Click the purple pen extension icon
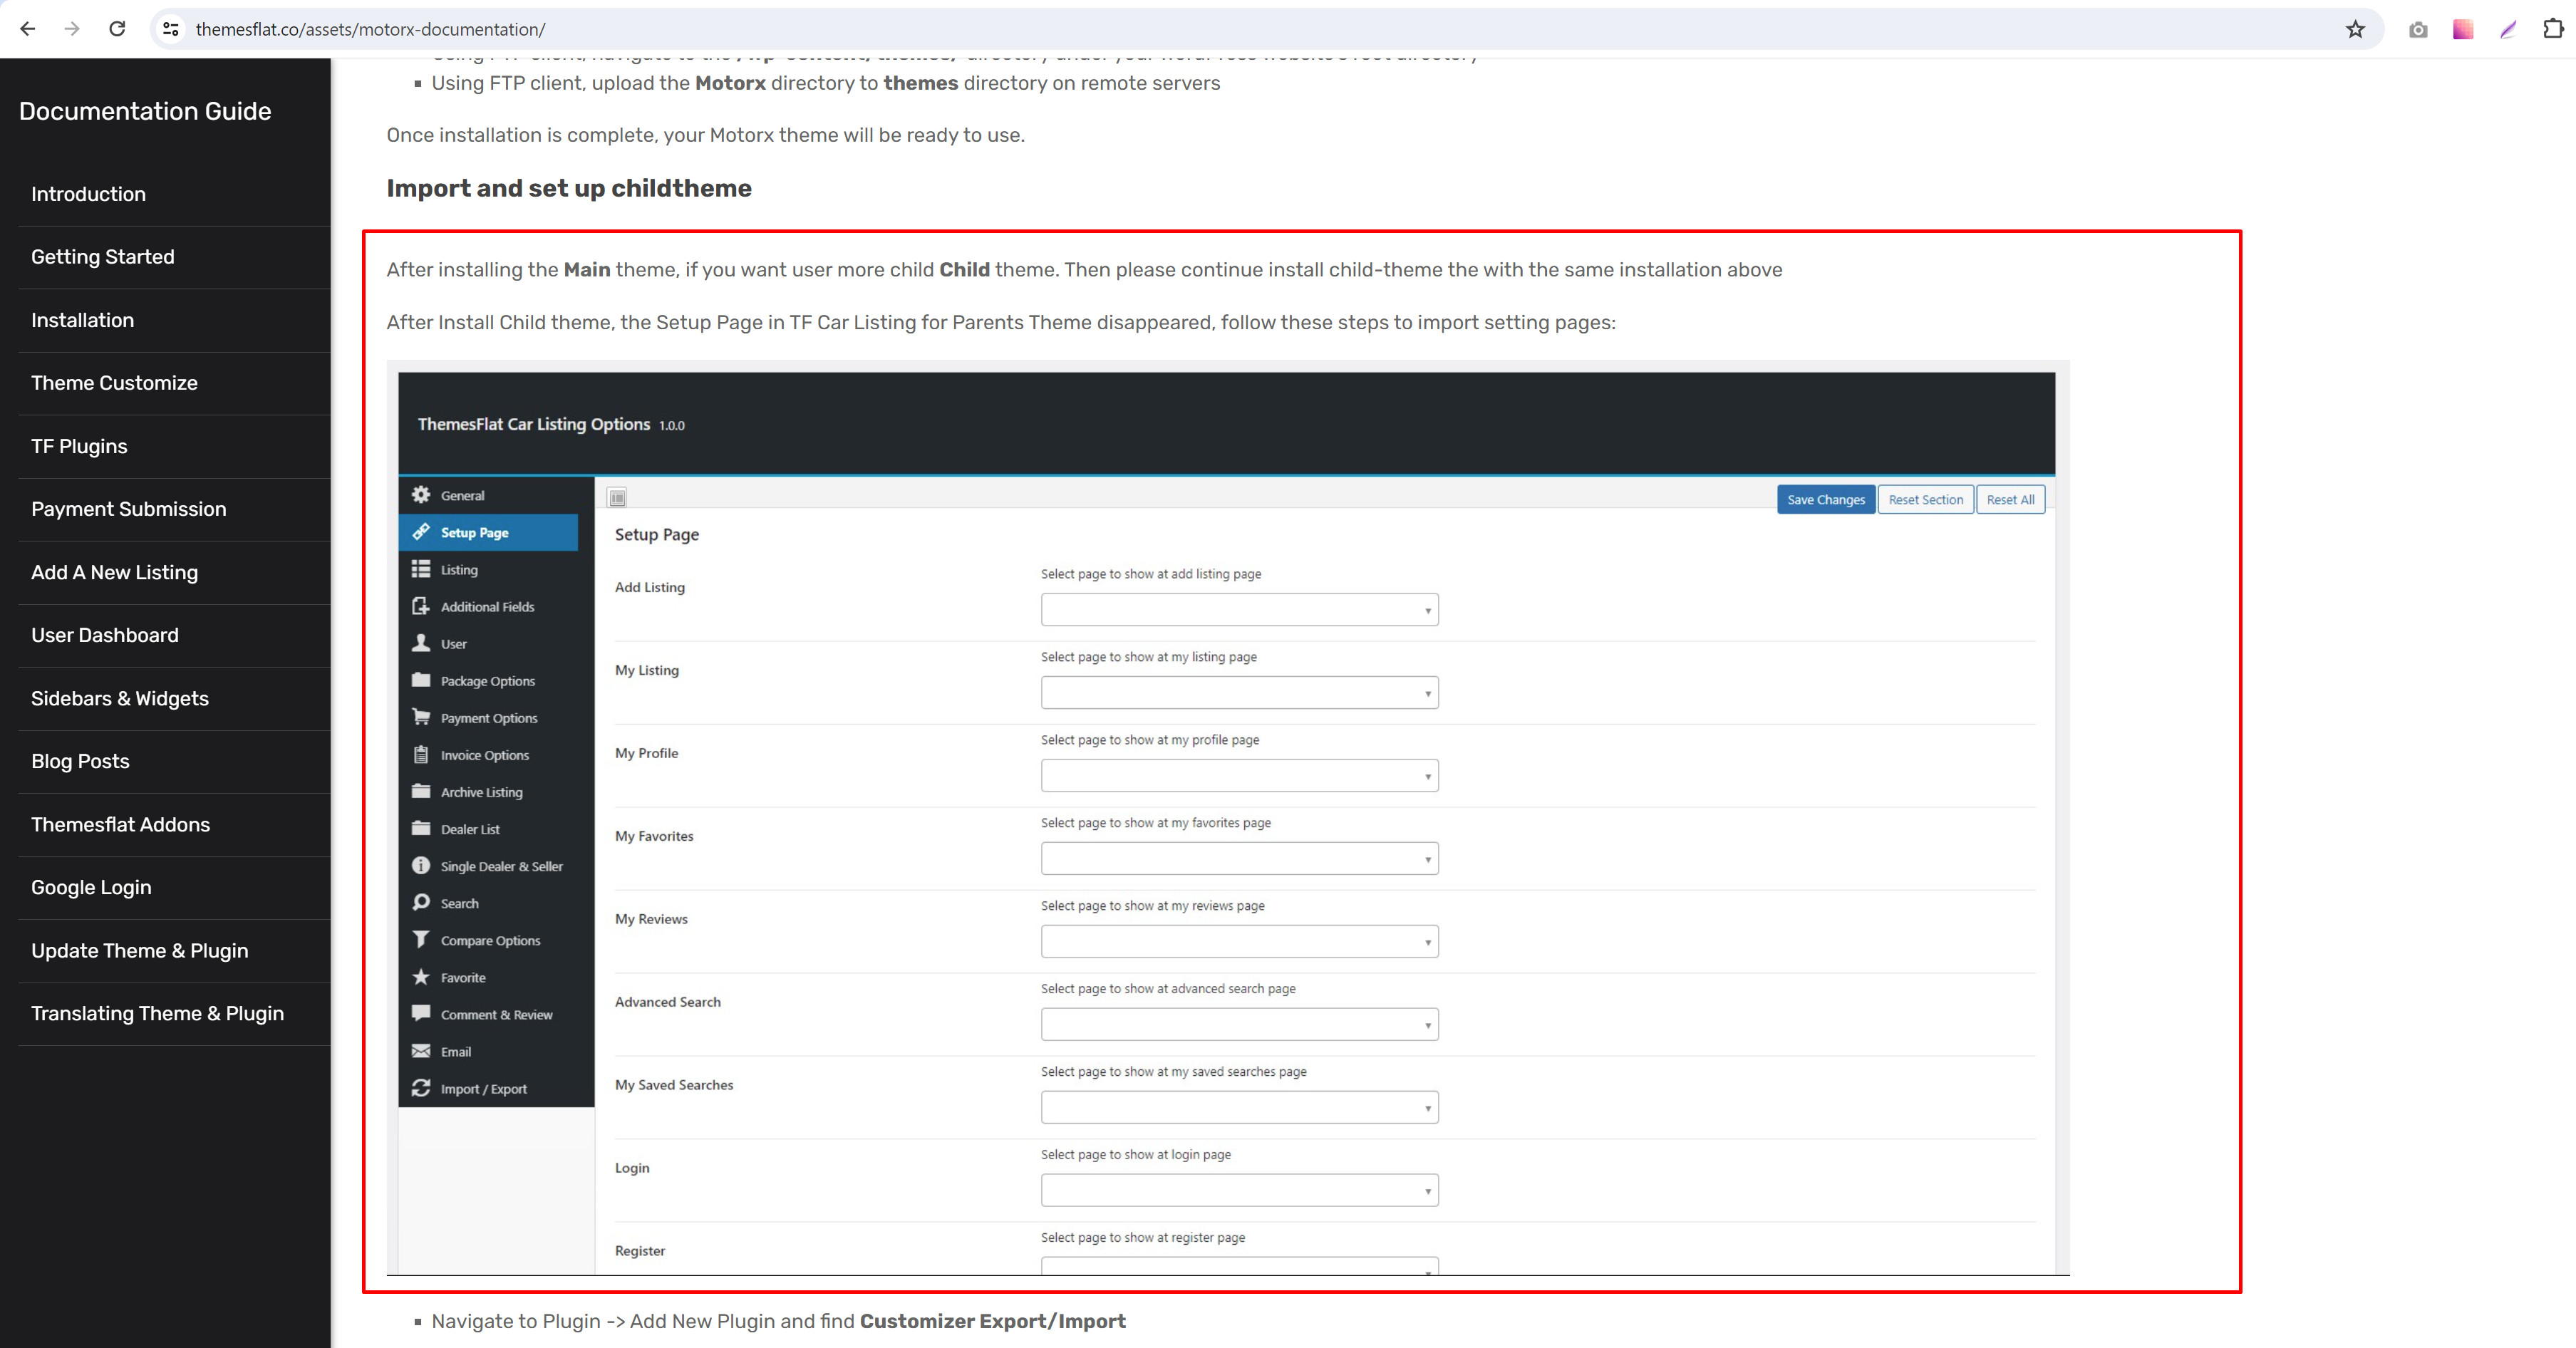Image resolution: width=2576 pixels, height=1348 pixels. pos(2508,29)
